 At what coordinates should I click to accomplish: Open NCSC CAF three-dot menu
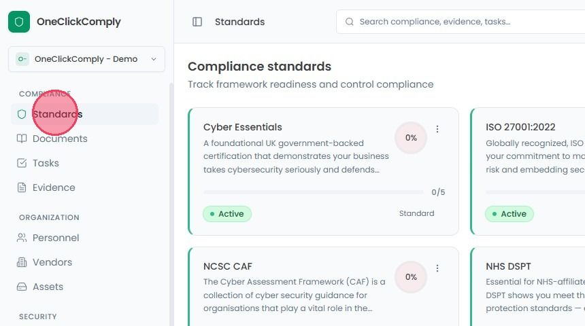pos(437,268)
